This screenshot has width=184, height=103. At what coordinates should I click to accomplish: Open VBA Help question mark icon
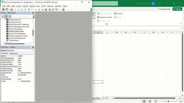click(x=63, y=9)
